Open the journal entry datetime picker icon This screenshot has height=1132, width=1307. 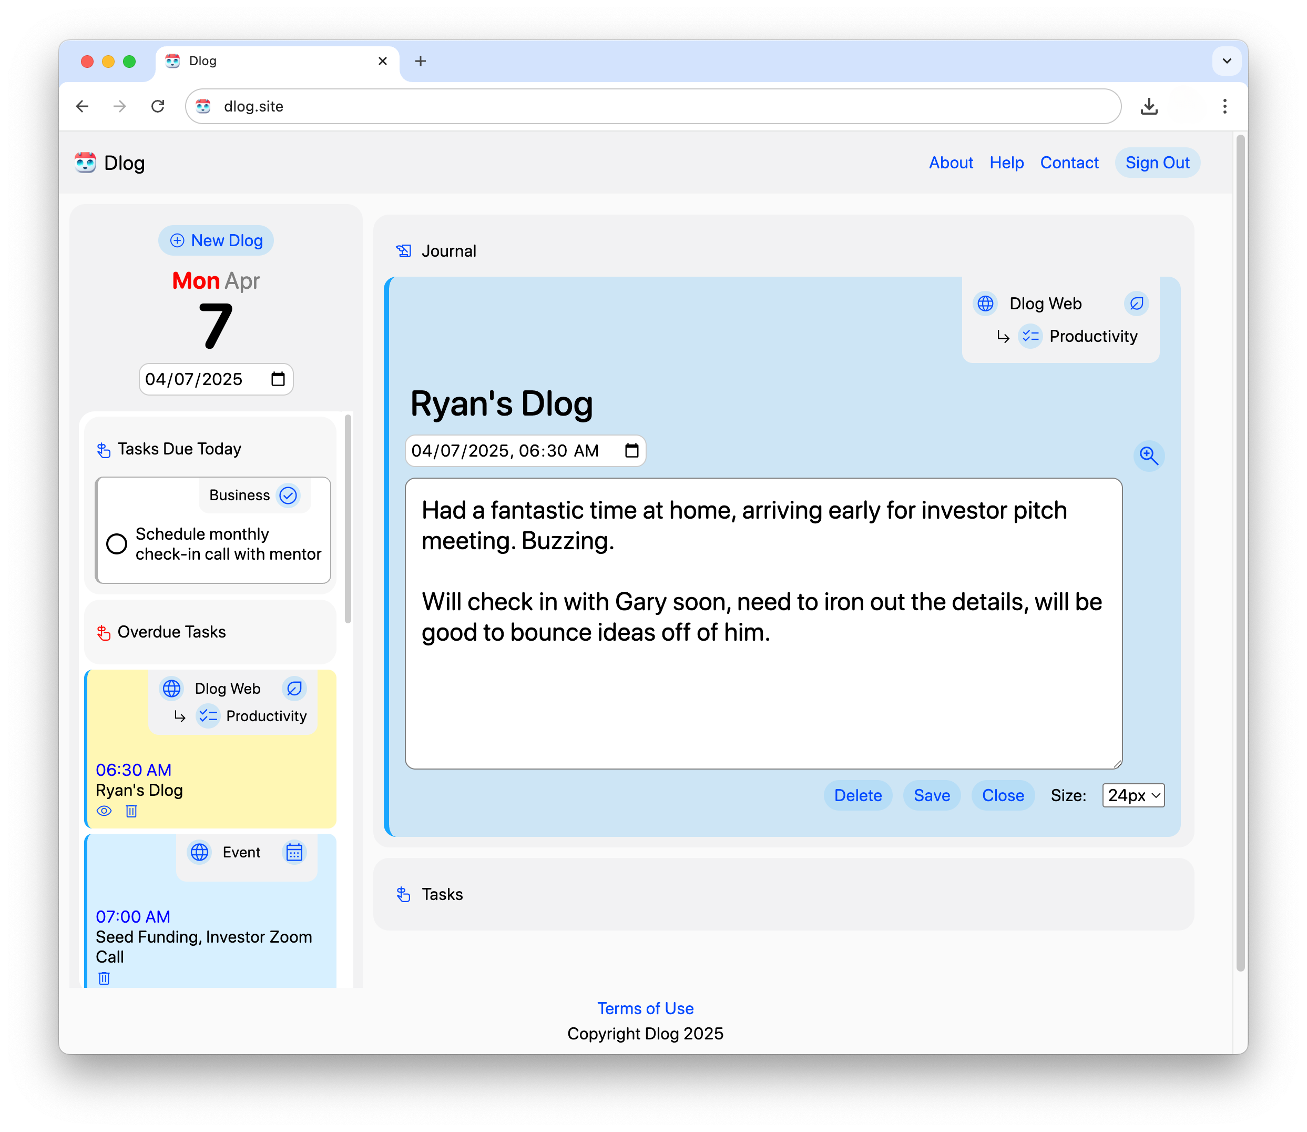[631, 450]
